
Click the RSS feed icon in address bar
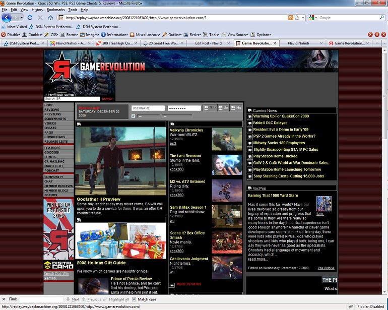(x=291, y=18)
